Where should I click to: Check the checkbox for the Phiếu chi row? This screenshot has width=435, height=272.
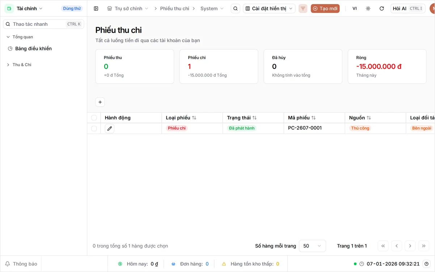coord(94,128)
